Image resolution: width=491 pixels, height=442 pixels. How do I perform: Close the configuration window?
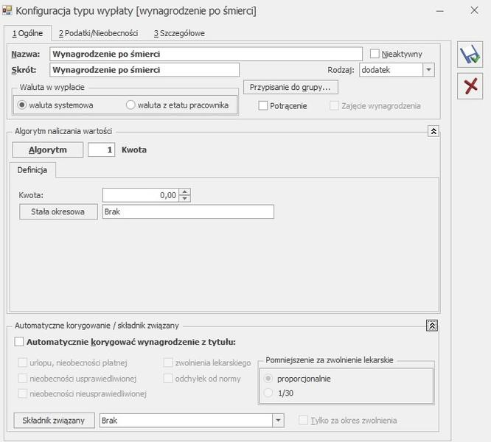(x=474, y=10)
